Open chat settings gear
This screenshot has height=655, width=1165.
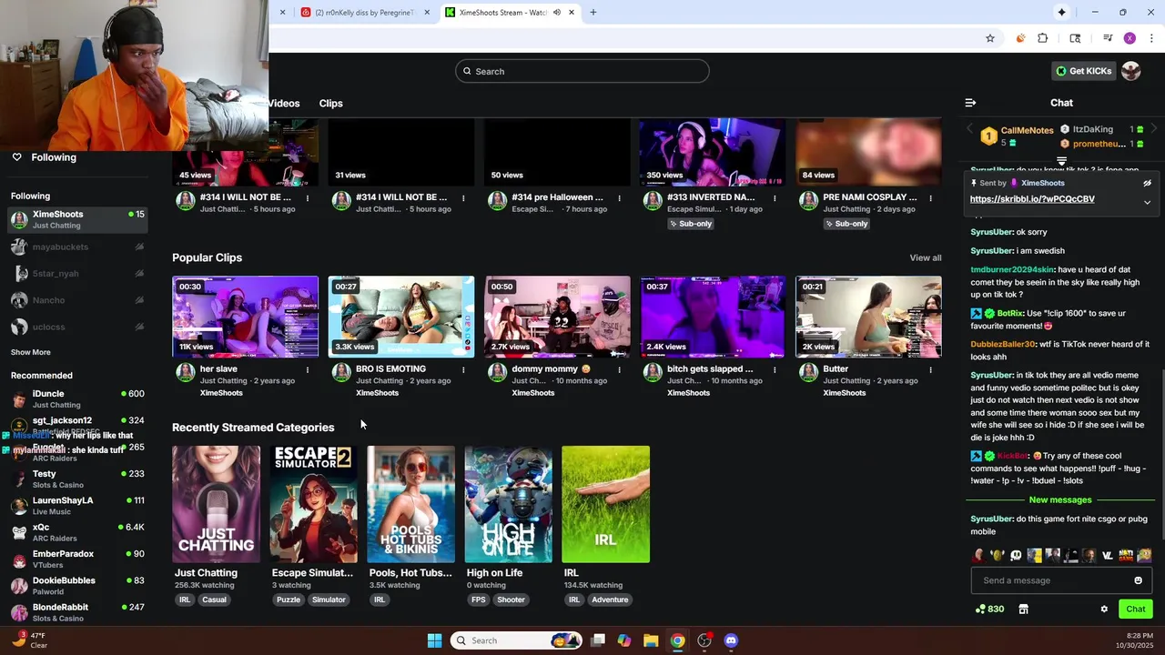click(x=1104, y=610)
